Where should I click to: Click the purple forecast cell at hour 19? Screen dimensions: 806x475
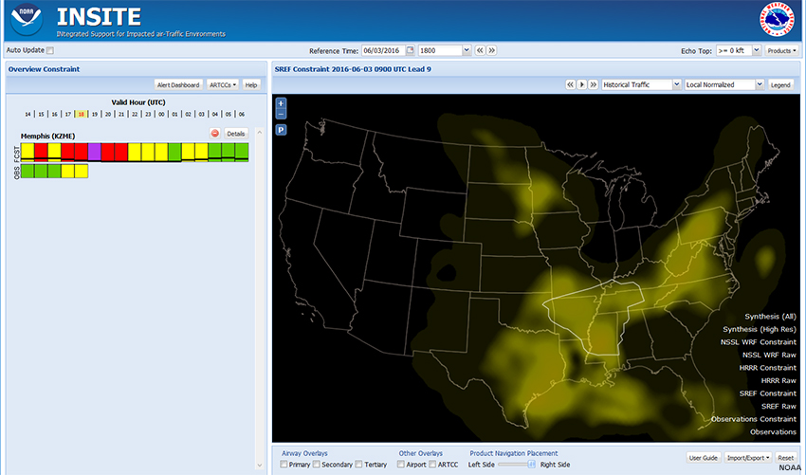coord(95,152)
